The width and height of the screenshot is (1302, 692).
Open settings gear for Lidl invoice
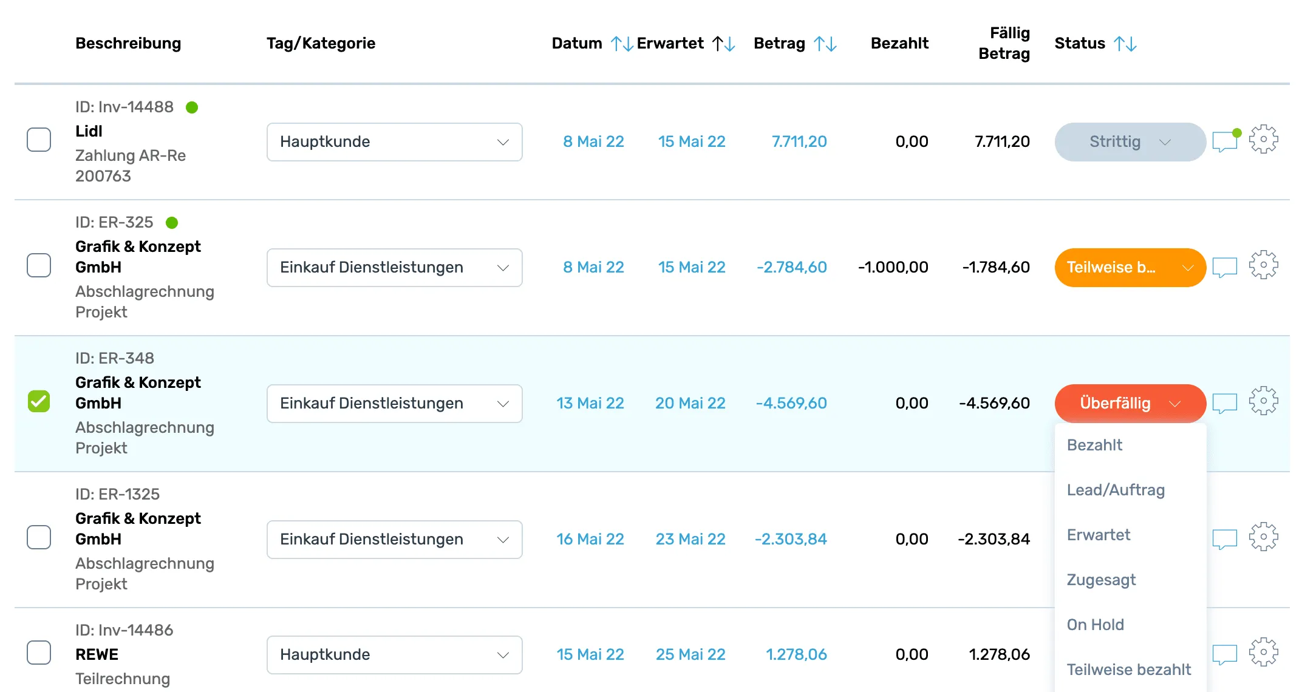coord(1263,139)
